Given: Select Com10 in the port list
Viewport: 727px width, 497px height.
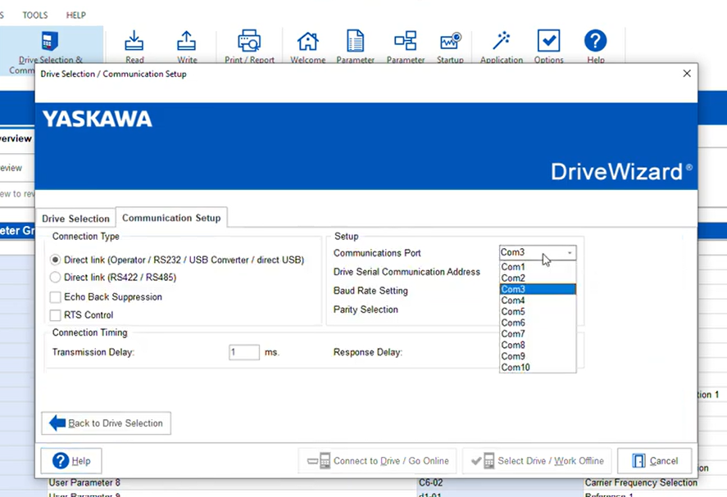Looking at the screenshot, I should pos(516,368).
